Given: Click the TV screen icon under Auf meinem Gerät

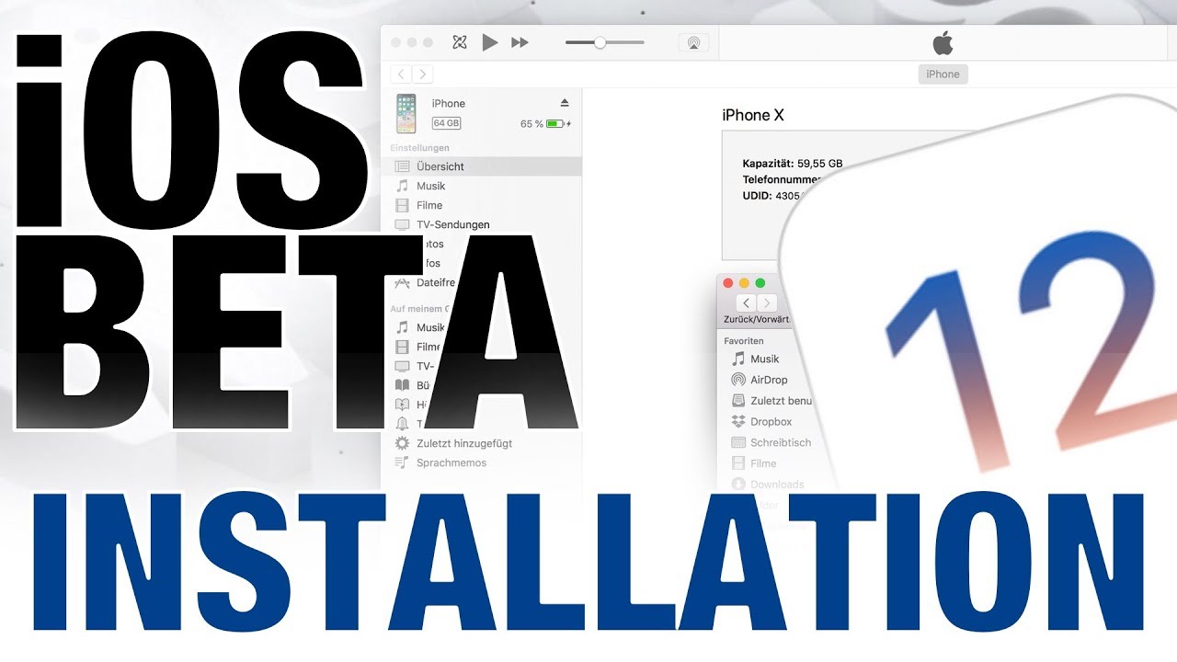Looking at the screenshot, I should tap(402, 366).
